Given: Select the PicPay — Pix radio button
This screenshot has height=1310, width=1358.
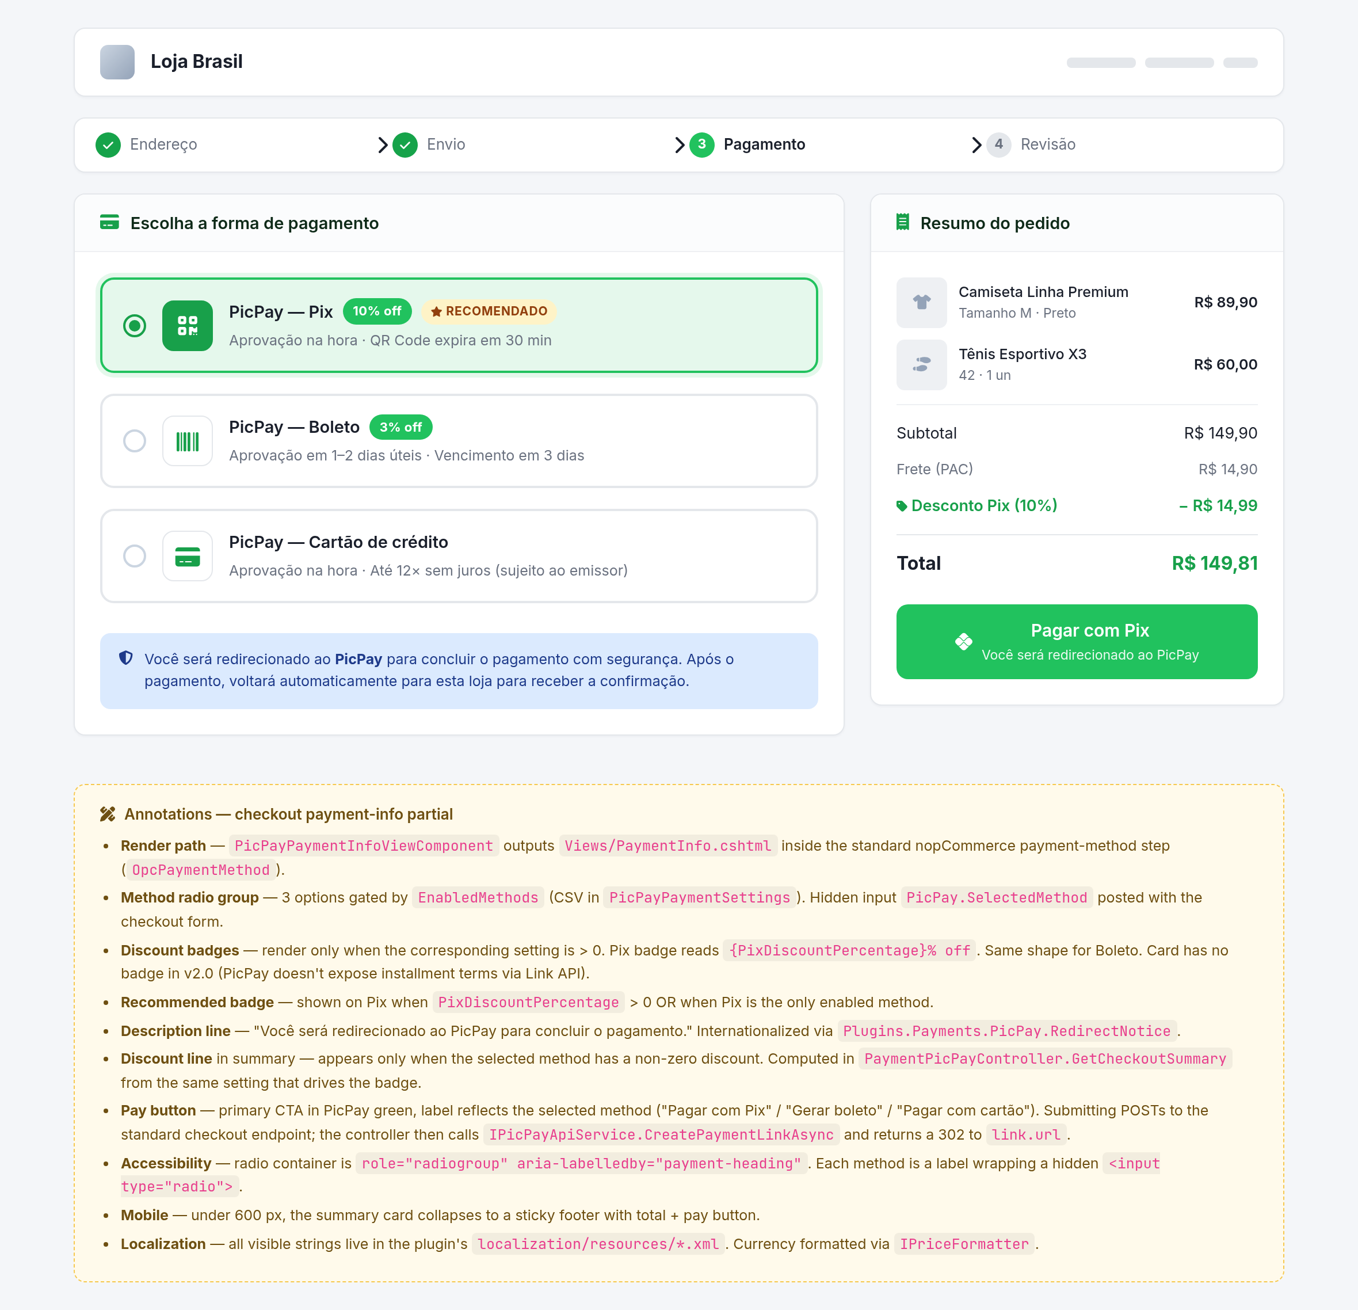Looking at the screenshot, I should (135, 325).
